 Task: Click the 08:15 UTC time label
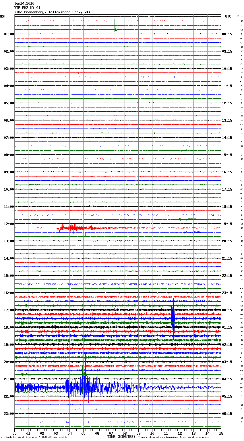tap(227, 34)
